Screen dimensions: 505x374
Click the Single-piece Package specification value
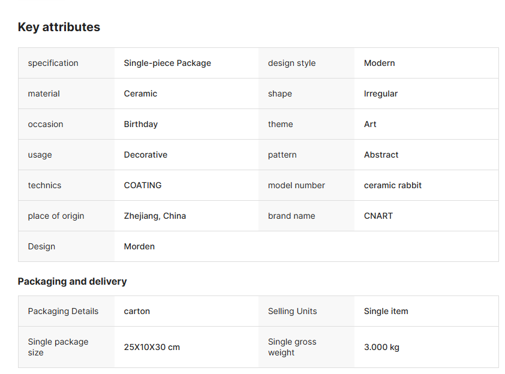tap(167, 63)
